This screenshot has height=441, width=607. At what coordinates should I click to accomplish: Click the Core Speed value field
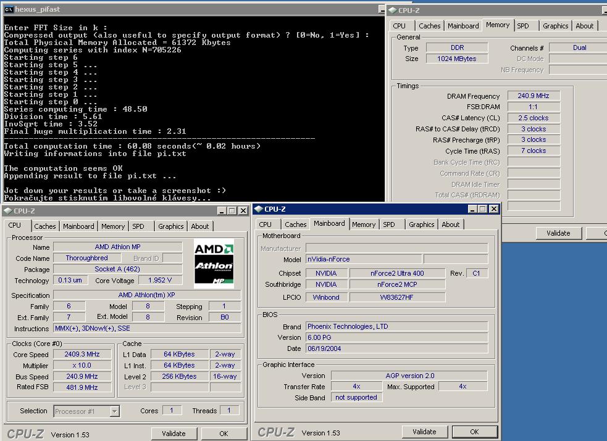pyautogui.click(x=82, y=355)
